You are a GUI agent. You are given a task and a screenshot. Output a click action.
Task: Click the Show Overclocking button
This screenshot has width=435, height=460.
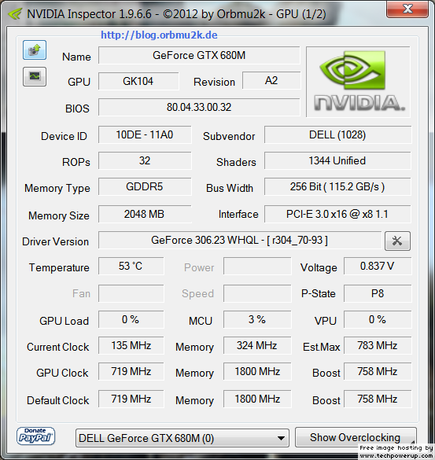356,437
